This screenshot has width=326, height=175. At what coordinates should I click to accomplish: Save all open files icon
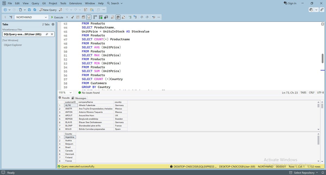tap(35, 10)
